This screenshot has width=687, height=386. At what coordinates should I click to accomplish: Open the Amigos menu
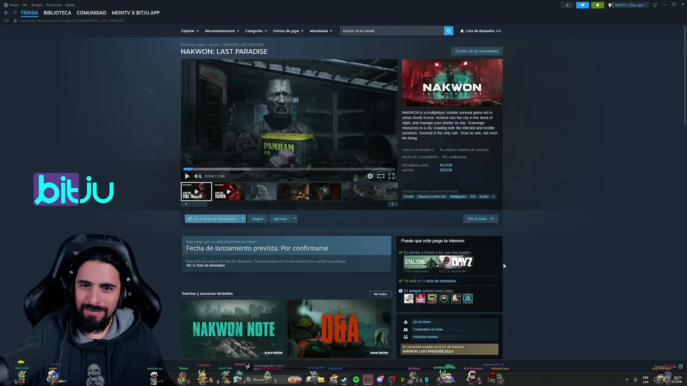click(x=37, y=5)
